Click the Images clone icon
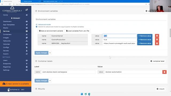The image size is (171, 96). coord(27,38)
